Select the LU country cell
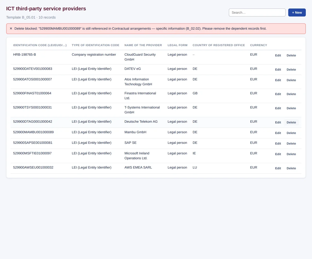 [195, 168]
